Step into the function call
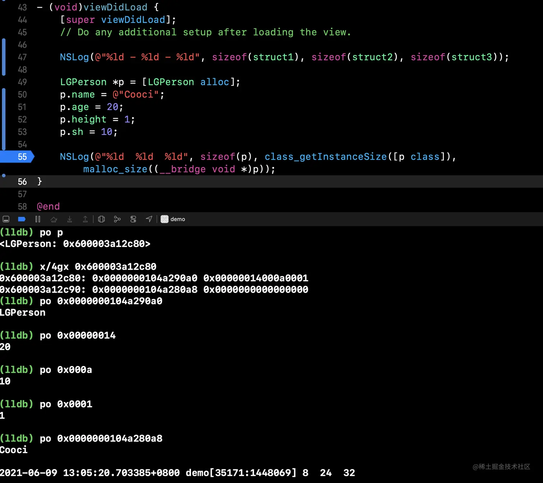 click(70, 219)
